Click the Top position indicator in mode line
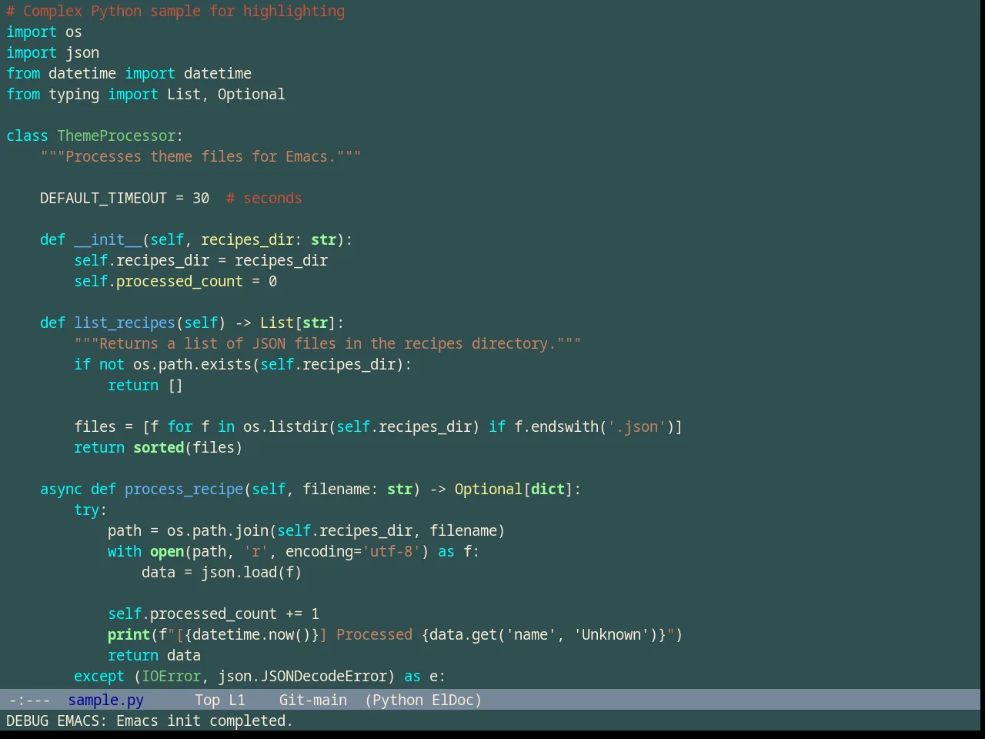This screenshot has width=985, height=739. click(207, 700)
